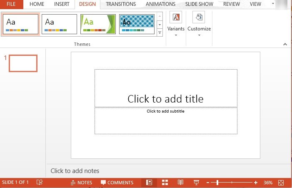Open the REVIEW ribbon tab
Screen dimensions: 292x188
pos(232,4)
